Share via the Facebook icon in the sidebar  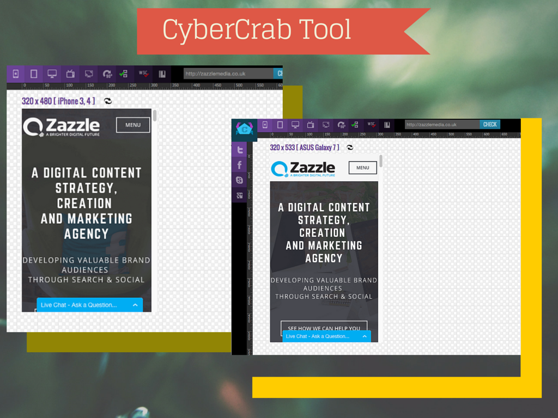coord(240,165)
